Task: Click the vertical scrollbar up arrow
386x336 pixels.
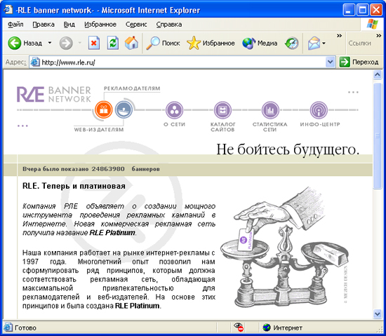Action: point(377,74)
